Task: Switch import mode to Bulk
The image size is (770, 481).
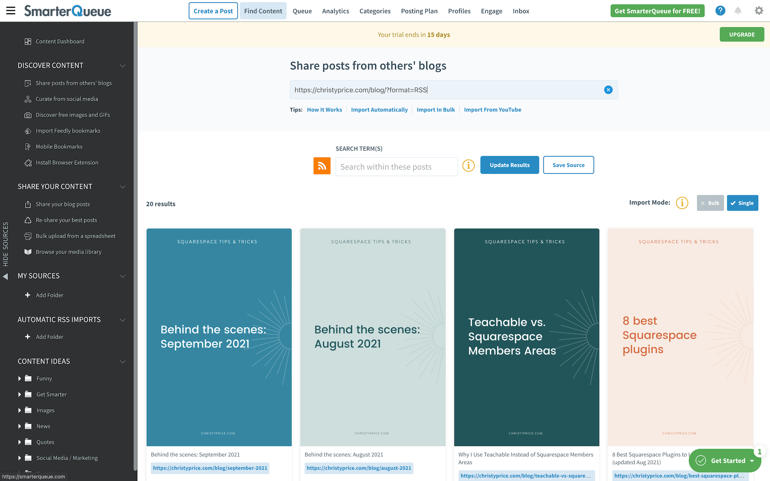Action: point(710,203)
